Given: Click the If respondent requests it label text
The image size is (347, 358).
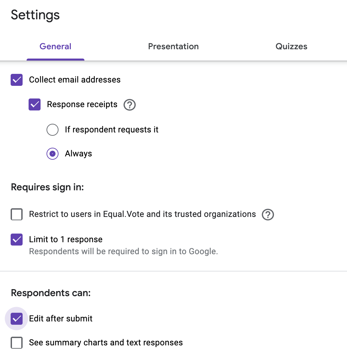Looking at the screenshot, I should (x=112, y=130).
